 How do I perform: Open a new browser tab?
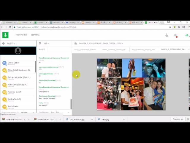pos(162,23)
